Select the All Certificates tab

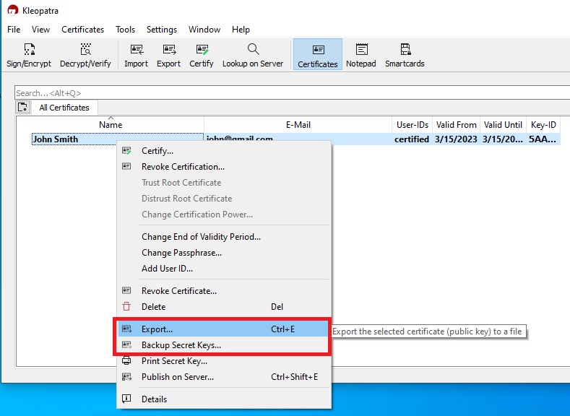click(64, 108)
